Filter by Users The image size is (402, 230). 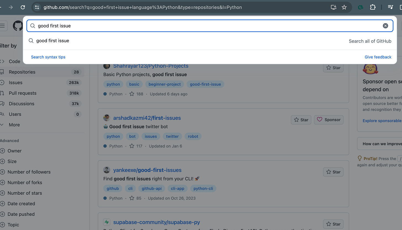42,114
